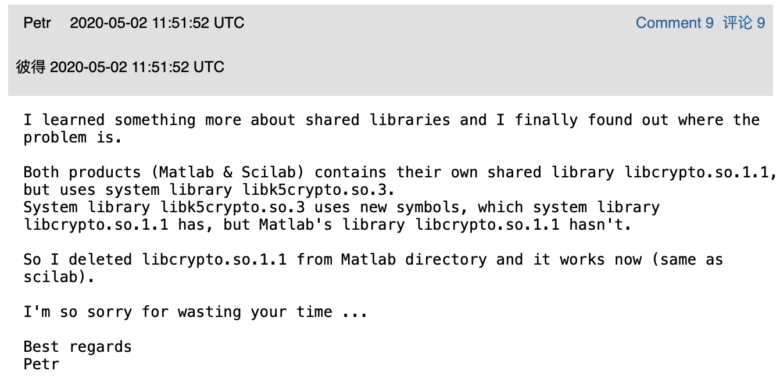The height and width of the screenshot is (385, 780).
Task: Click the translated author name 彼得
Action: pyautogui.click(x=31, y=67)
